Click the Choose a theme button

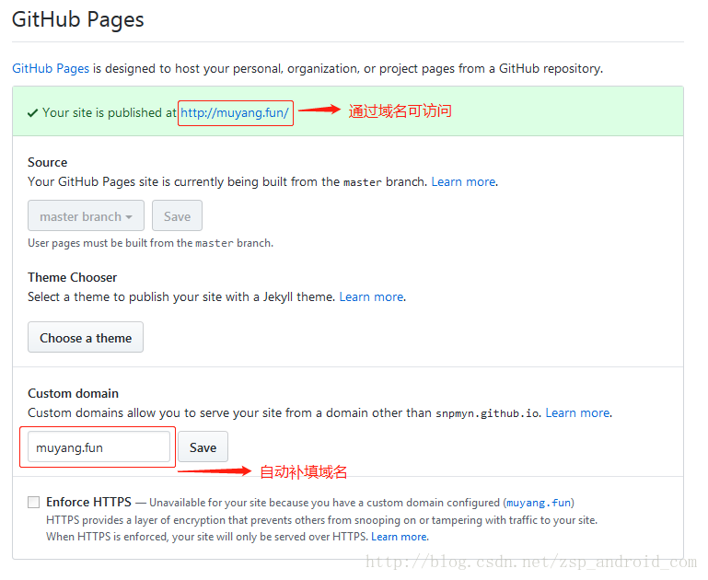tap(86, 337)
